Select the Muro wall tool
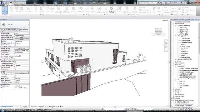The width and height of the screenshot is (200, 112). click(12, 9)
